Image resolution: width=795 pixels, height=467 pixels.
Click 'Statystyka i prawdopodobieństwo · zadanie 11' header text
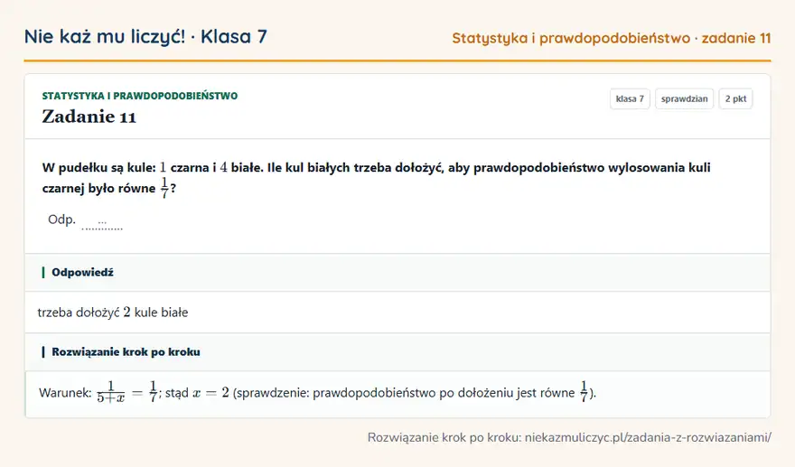coord(612,38)
